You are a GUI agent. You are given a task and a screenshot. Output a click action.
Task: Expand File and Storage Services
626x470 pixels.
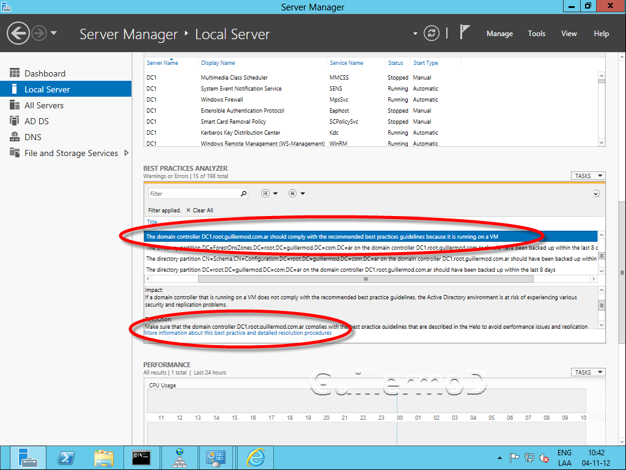point(127,153)
